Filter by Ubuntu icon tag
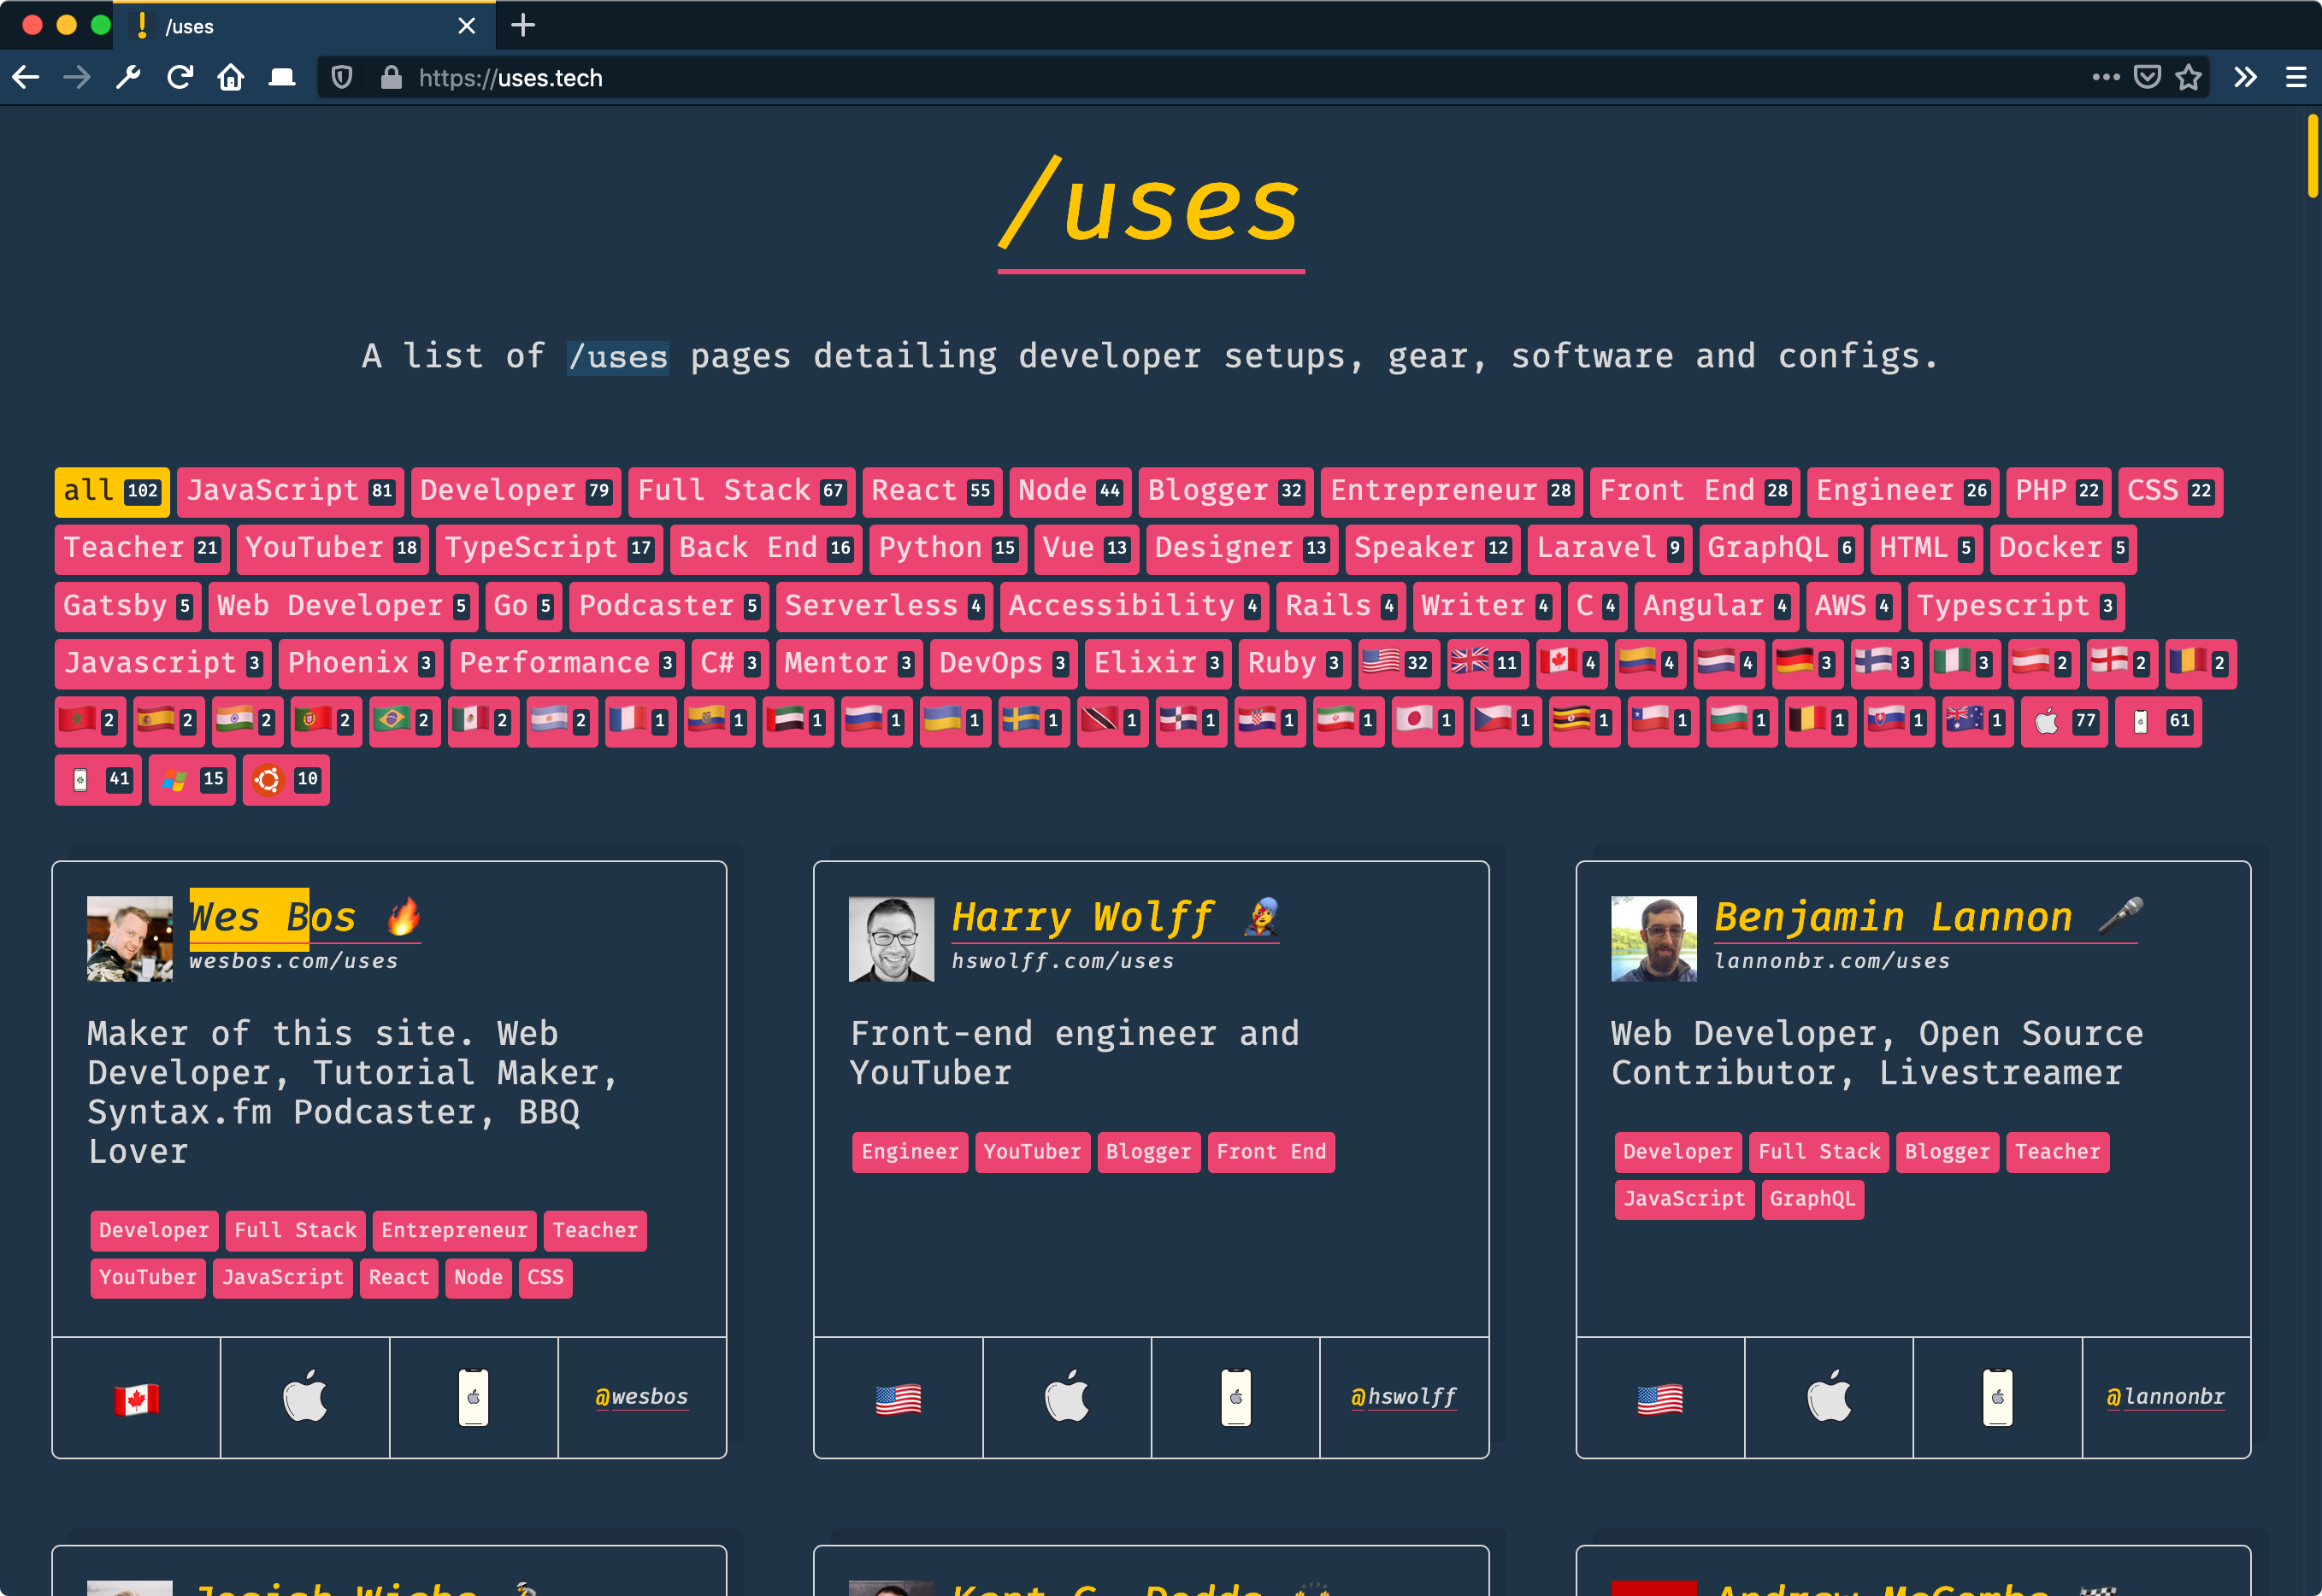 286,779
